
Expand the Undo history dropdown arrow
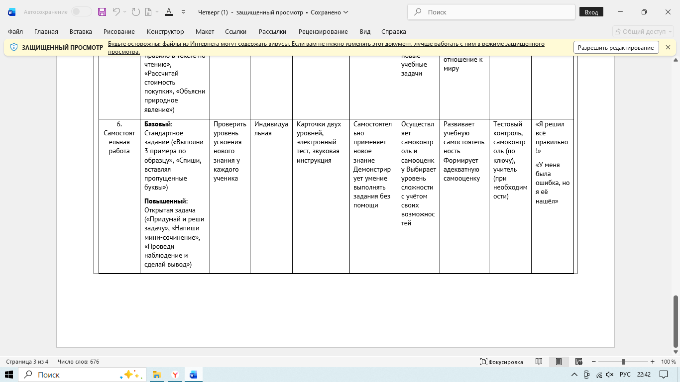(124, 12)
